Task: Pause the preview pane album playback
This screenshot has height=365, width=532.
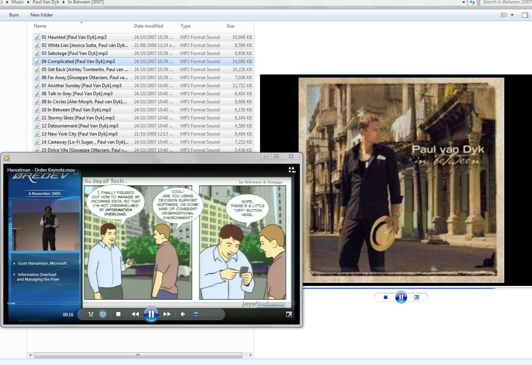Action: [401, 297]
